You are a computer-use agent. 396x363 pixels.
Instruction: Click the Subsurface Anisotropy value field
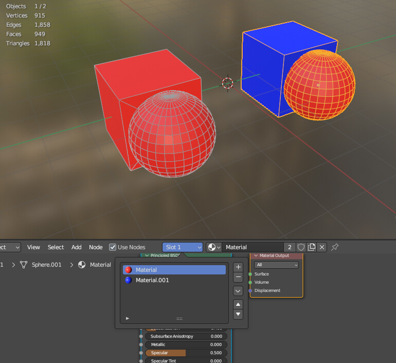coord(186,336)
